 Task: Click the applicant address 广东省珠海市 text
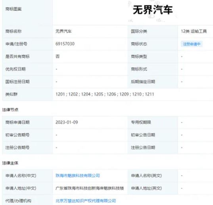coord(90,188)
